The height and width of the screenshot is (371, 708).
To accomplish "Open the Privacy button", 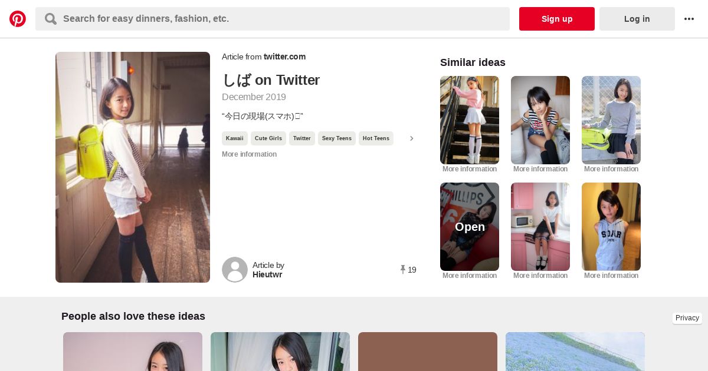I will [687, 318].
